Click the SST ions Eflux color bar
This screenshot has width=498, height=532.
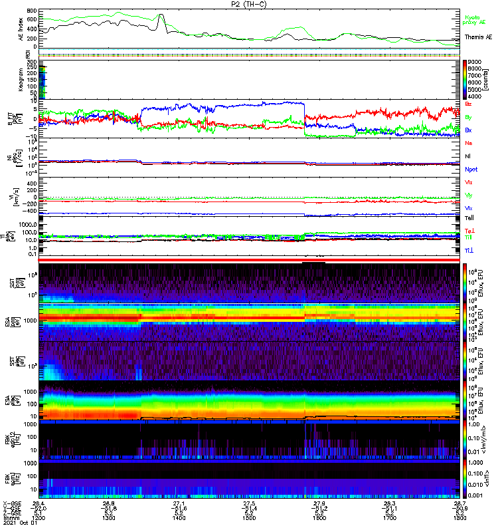[465, 283]
